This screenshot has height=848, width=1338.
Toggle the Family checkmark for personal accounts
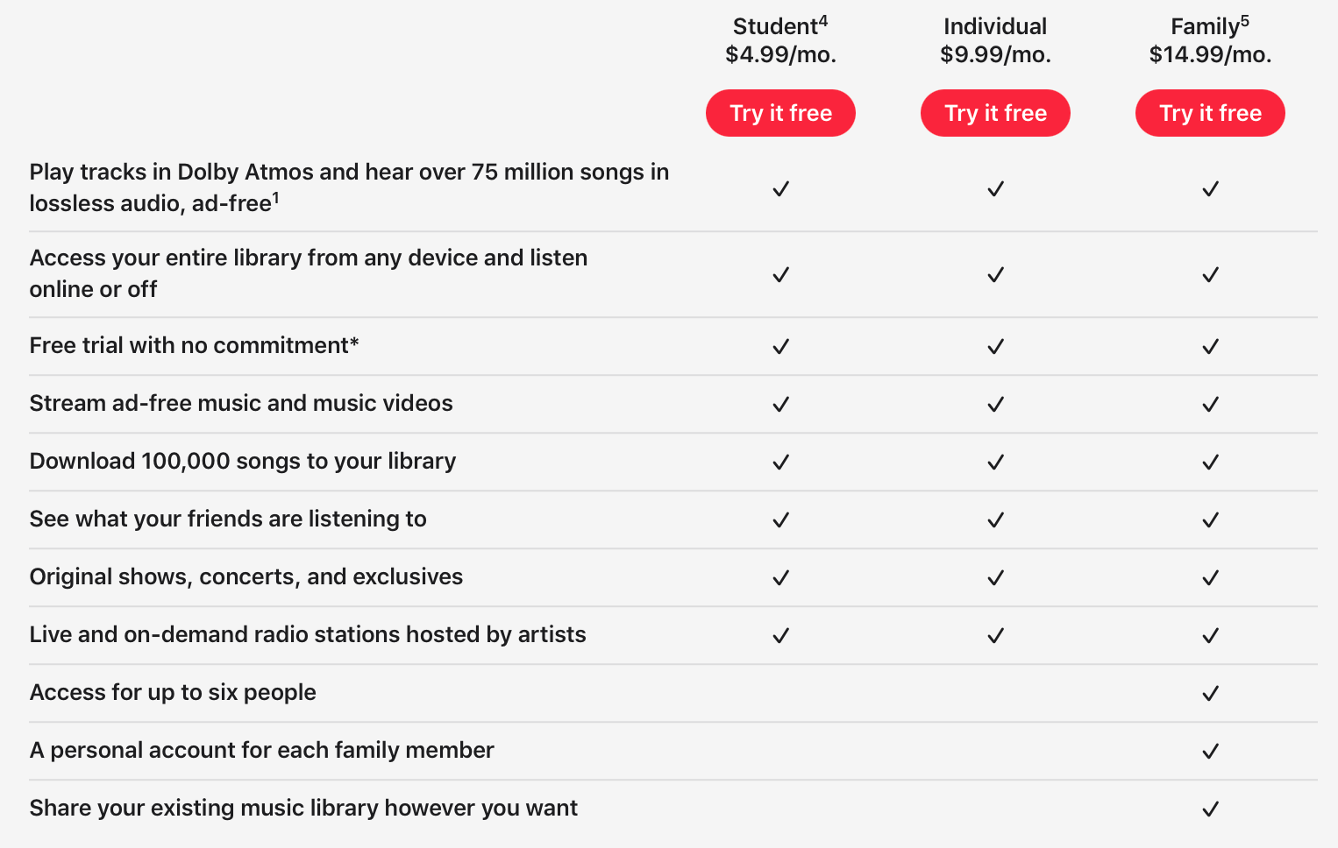click(x=1210, y=751)
